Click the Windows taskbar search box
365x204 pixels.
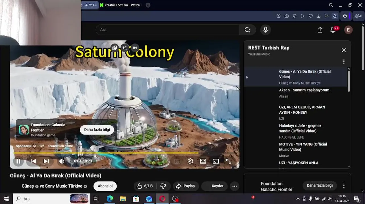(51, 199)
